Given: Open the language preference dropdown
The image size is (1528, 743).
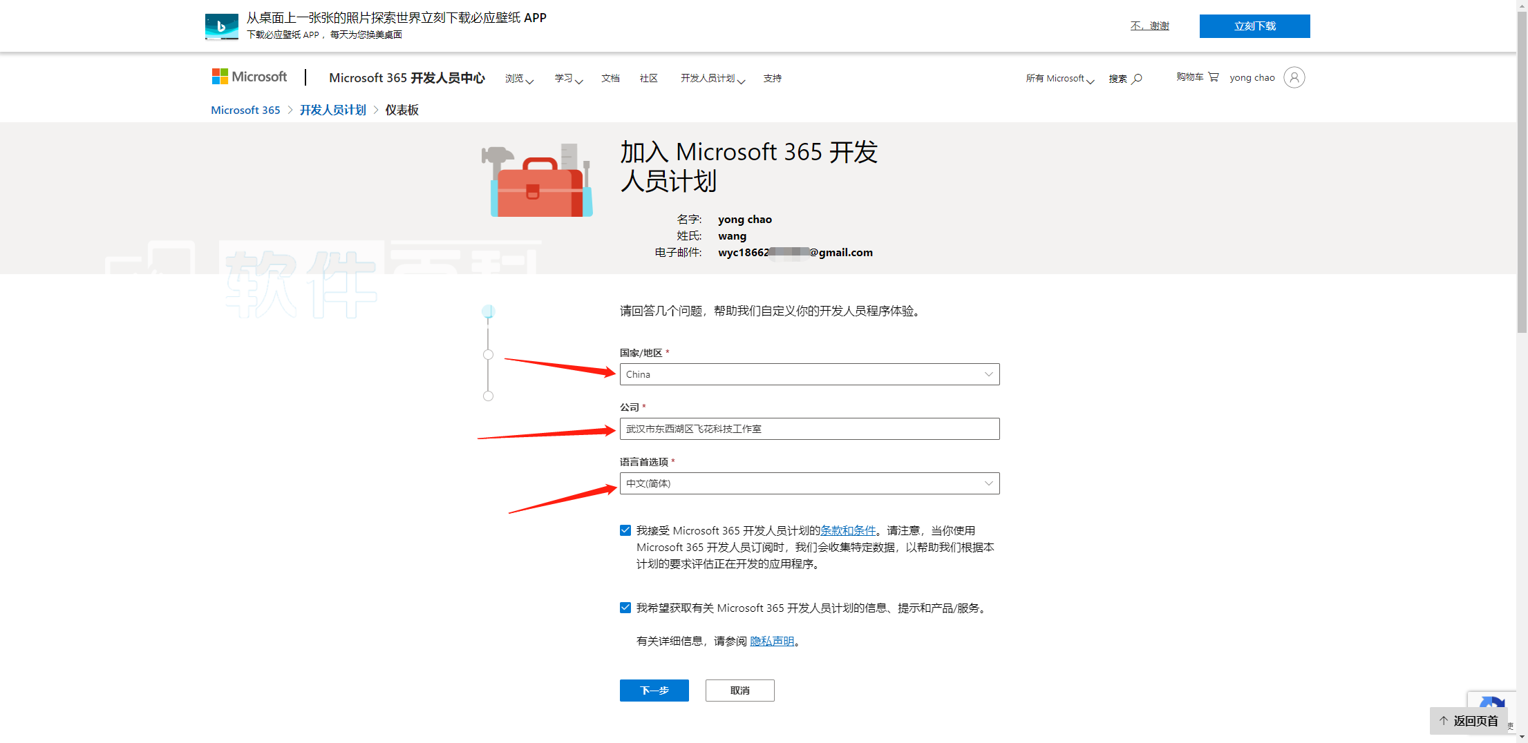Looking at the screenshot, I should pyautogui.click(x=809, y=483).
